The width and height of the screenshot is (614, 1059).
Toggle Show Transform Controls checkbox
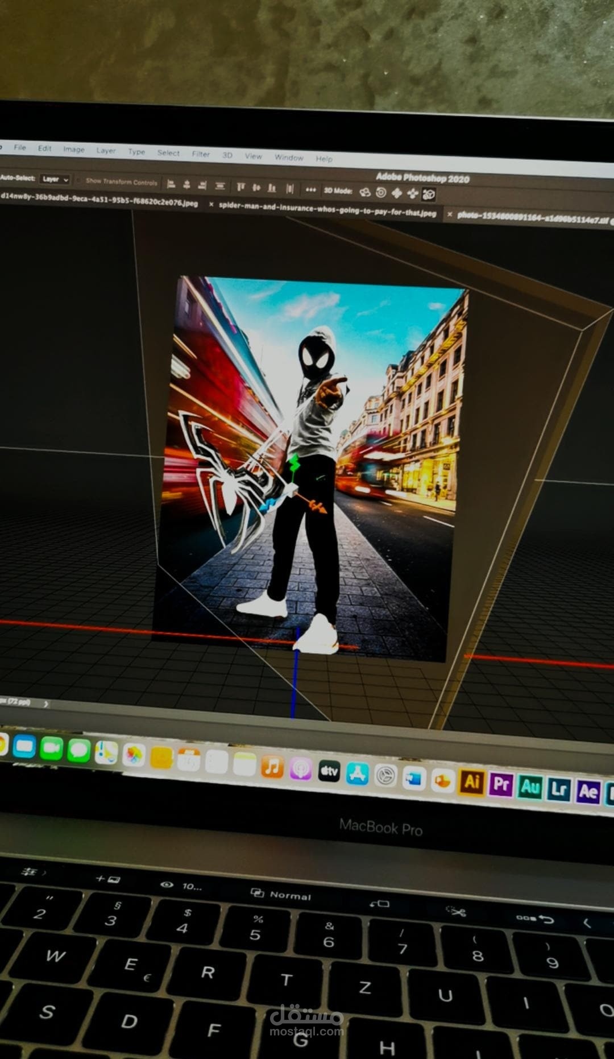(78, 180)
